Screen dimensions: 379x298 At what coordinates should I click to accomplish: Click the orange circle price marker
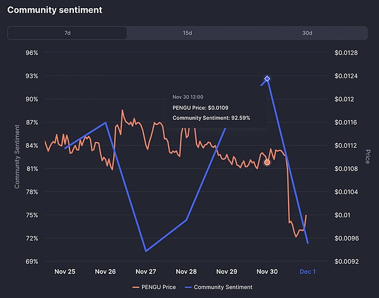267,162
